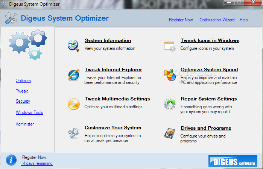The width and height of the screenshot is (263, 169).
Task: Click the 'View your system information' description
Action: (x=110, y=48)
